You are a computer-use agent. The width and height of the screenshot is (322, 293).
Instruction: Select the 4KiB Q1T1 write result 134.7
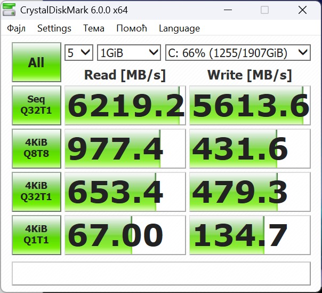coord(249,235)
